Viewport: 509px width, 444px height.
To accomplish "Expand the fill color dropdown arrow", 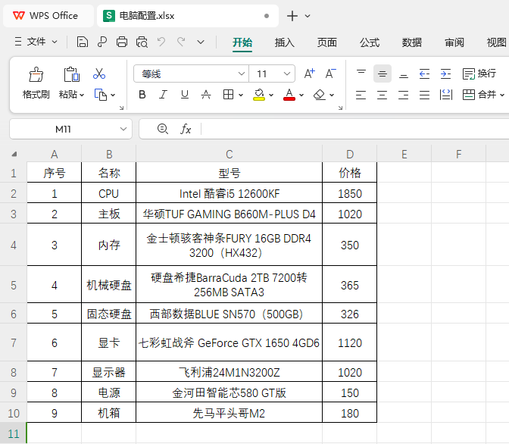I will (271, 95).
